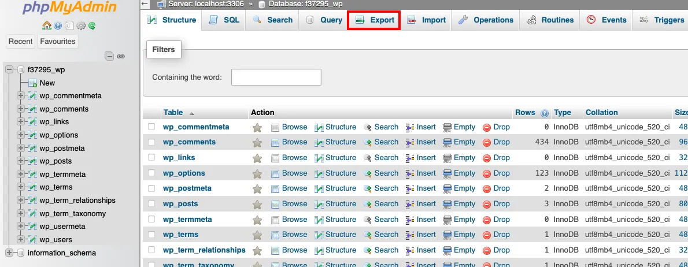Show the Recent tables list
This screenshot has height=267, width=688.
[x=21, y=41]
